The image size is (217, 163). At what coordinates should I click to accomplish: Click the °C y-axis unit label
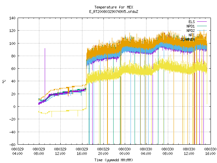coord(4,81)
